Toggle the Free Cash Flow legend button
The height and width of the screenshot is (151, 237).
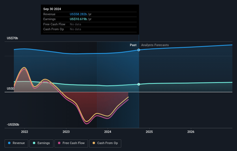click(71, 143)
